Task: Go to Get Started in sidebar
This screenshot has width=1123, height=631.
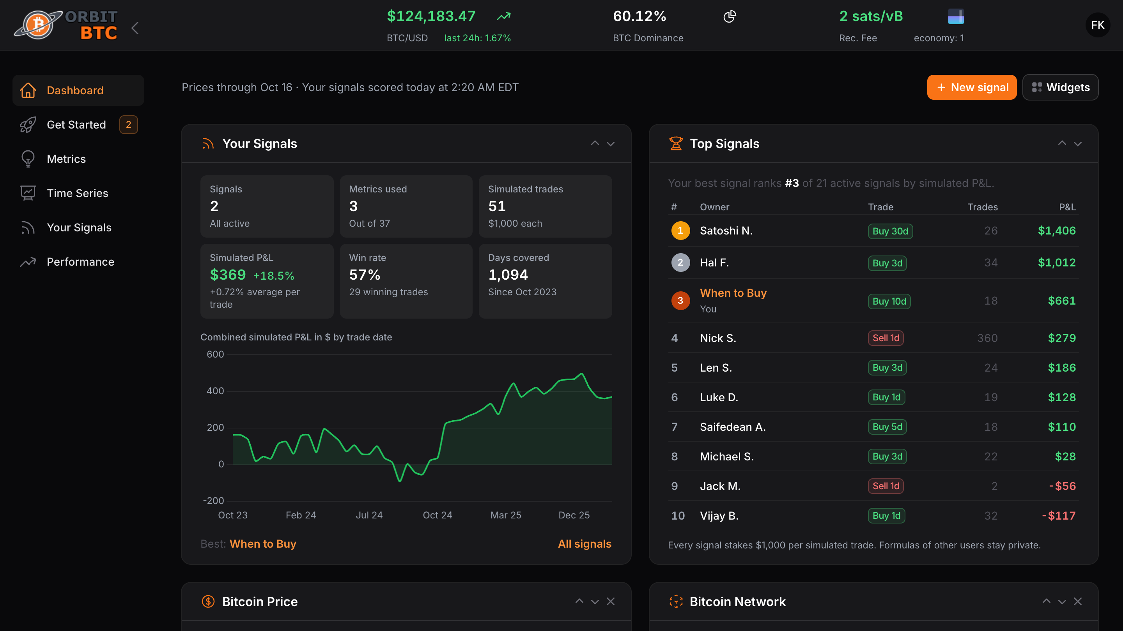Action: click(78, 125)
